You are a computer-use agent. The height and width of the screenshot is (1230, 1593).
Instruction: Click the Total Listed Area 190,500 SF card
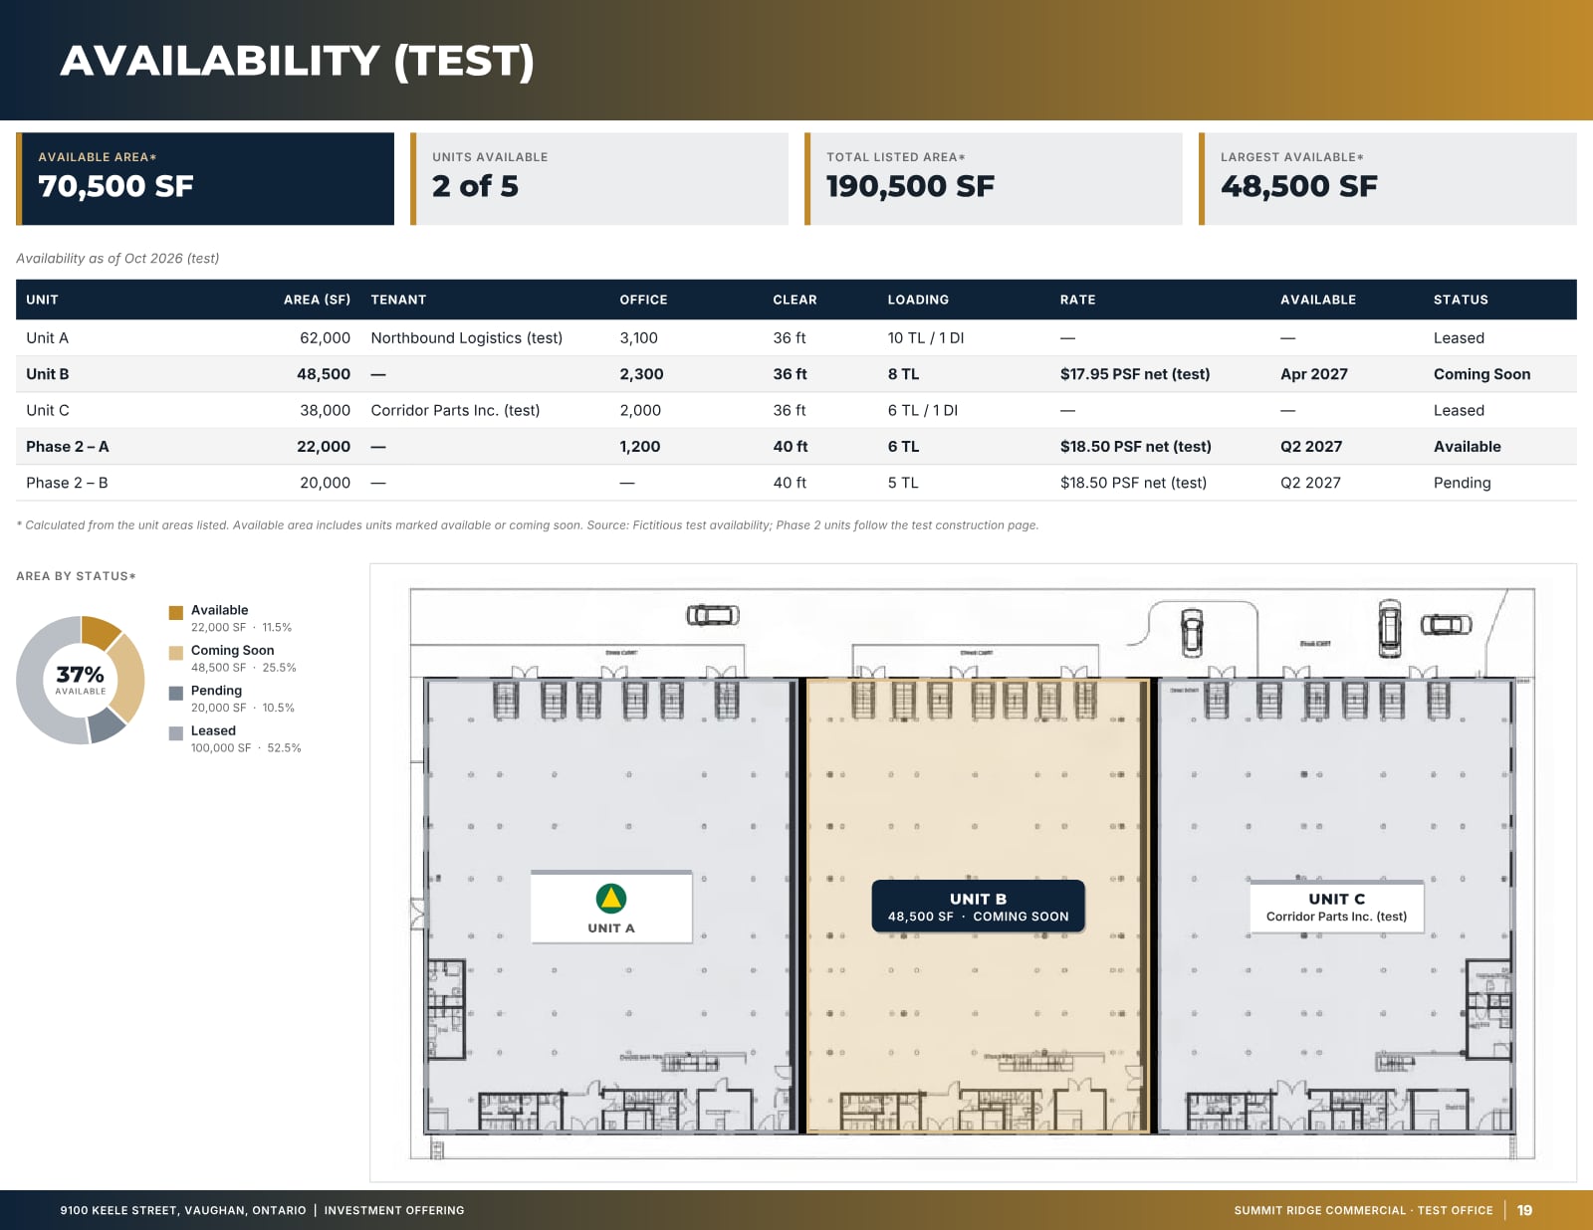tap(994, 179)
